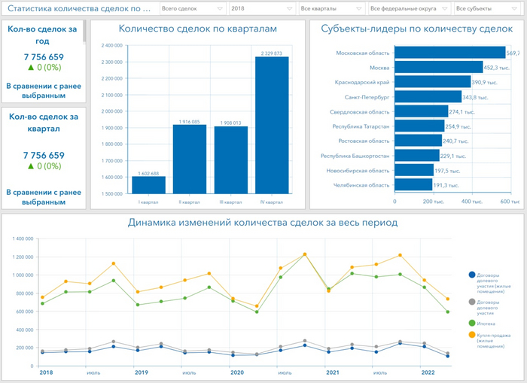
Task: Toggle the gray 'Договоры долевого участия' legend marker
Action: pos(472,302)
